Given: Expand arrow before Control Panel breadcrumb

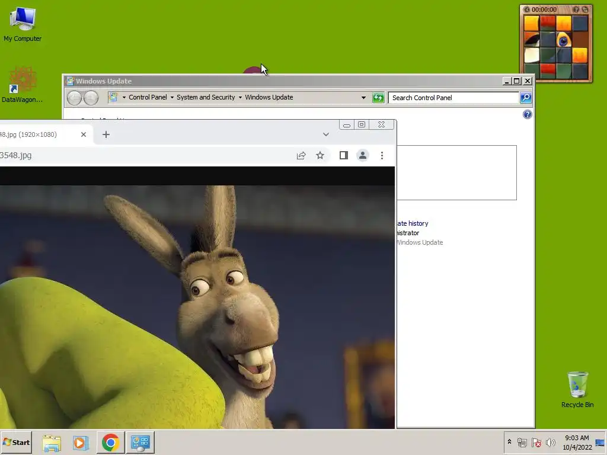Looking at the screenshot, I should tap(124, 98).
